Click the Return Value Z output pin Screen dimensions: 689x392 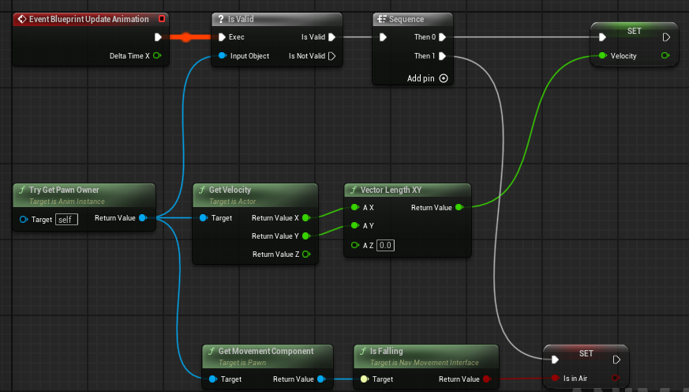pyautogui.click(x=306, y=254)
